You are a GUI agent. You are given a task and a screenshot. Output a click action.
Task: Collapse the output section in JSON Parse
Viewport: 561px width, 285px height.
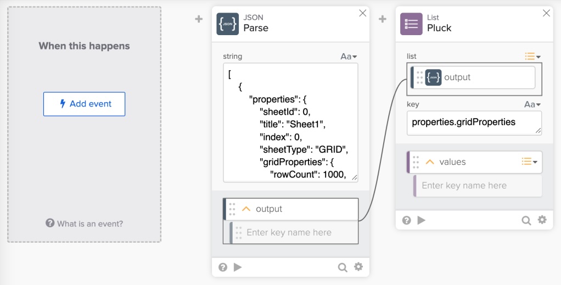[x=246, y=209]
